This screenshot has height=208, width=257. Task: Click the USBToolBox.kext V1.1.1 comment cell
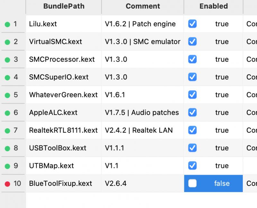[x=143, y=148]
